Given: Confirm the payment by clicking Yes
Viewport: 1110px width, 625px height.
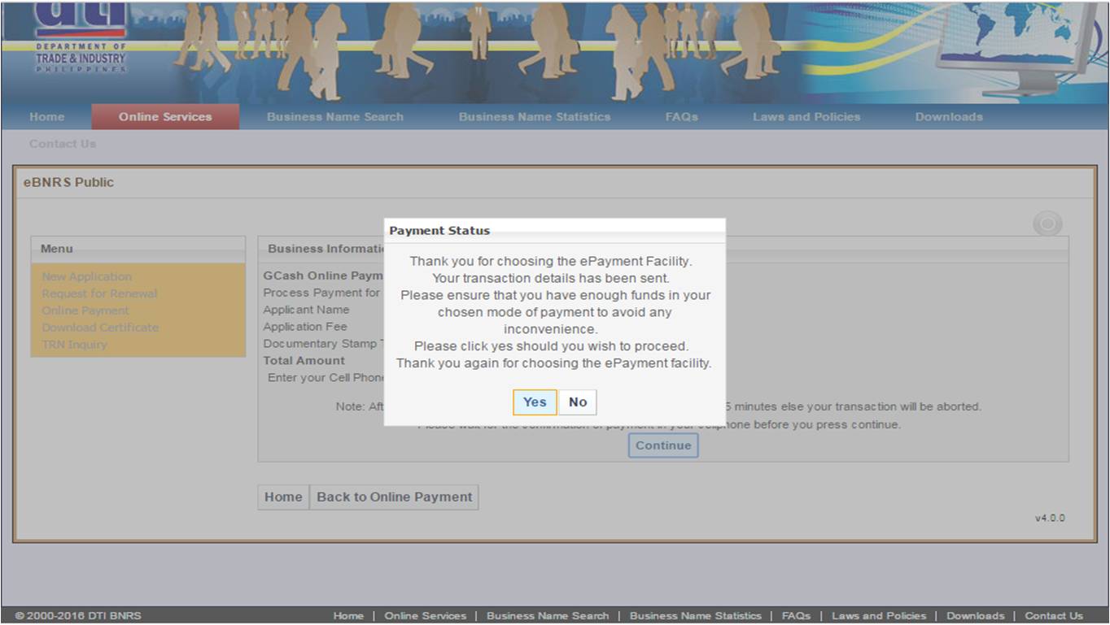Looking at the screenshot, I should coord(534,402).
